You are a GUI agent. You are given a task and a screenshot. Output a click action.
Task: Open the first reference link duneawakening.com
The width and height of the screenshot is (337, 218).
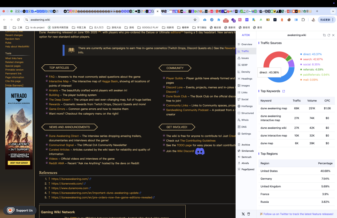click(70, 179)
